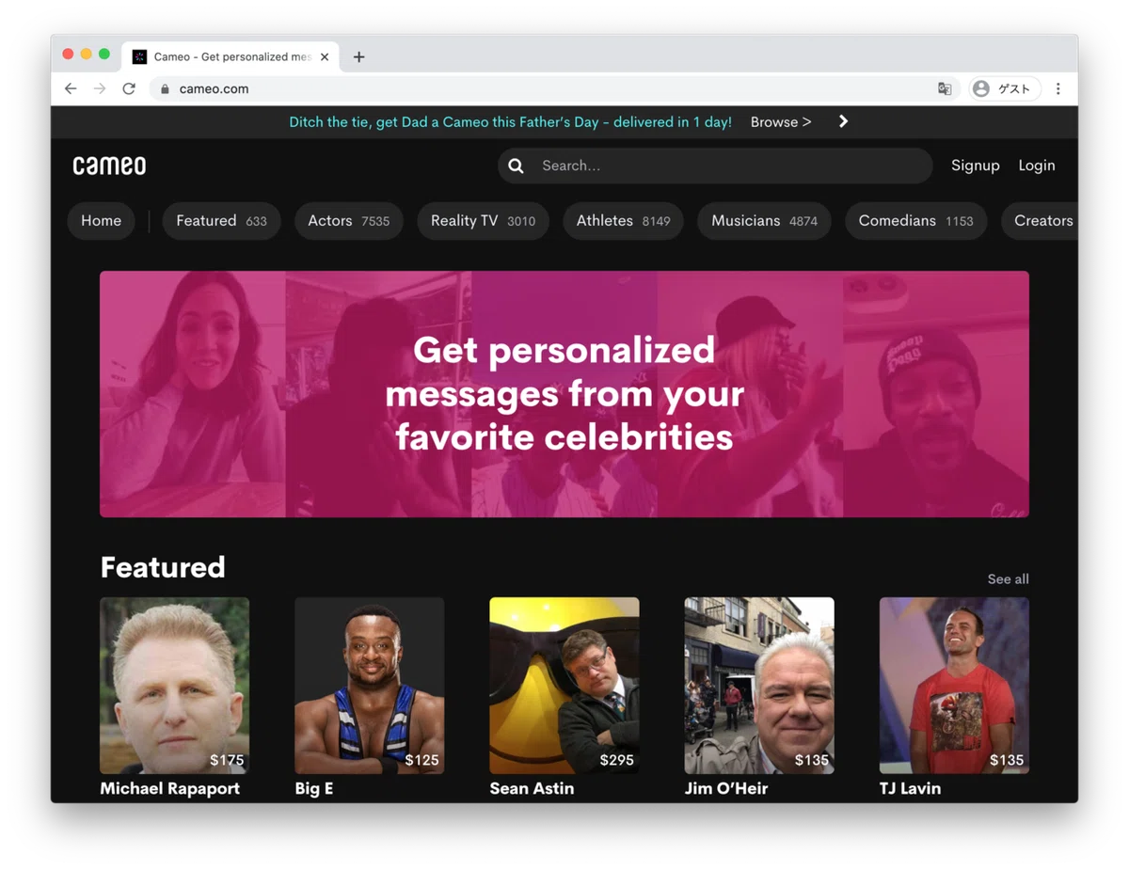
Task: Click the macOS yellow minimize button
Action: 86,55
